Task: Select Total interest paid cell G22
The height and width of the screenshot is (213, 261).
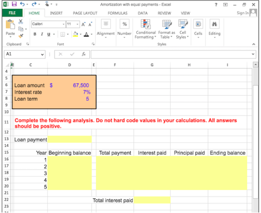Action: click(152, 200)
